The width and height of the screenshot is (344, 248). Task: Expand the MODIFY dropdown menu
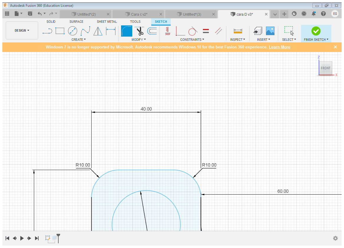[138, 40]
